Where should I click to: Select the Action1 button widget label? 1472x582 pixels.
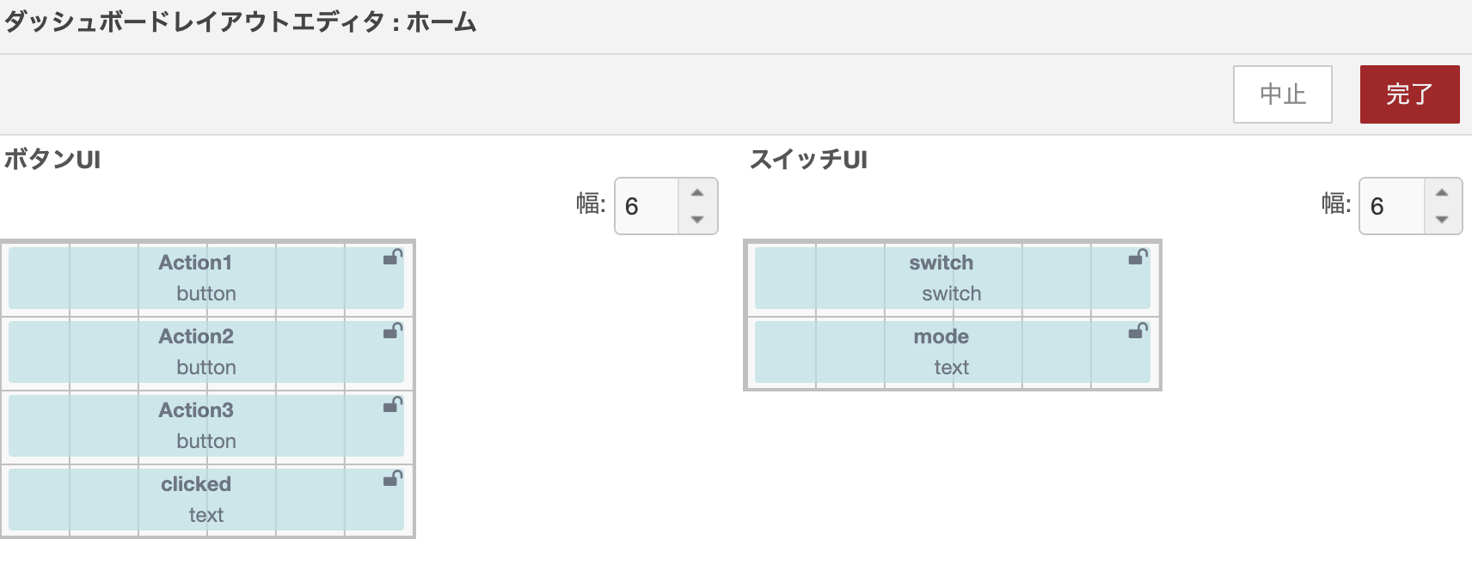click(195, 263)
